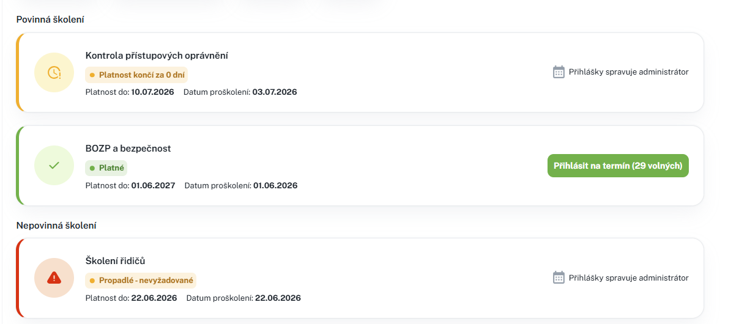
Task: Click the green checkmark icon for BOZP a bezpečnost
Action: pyautogui.click(x=54, y=165)
